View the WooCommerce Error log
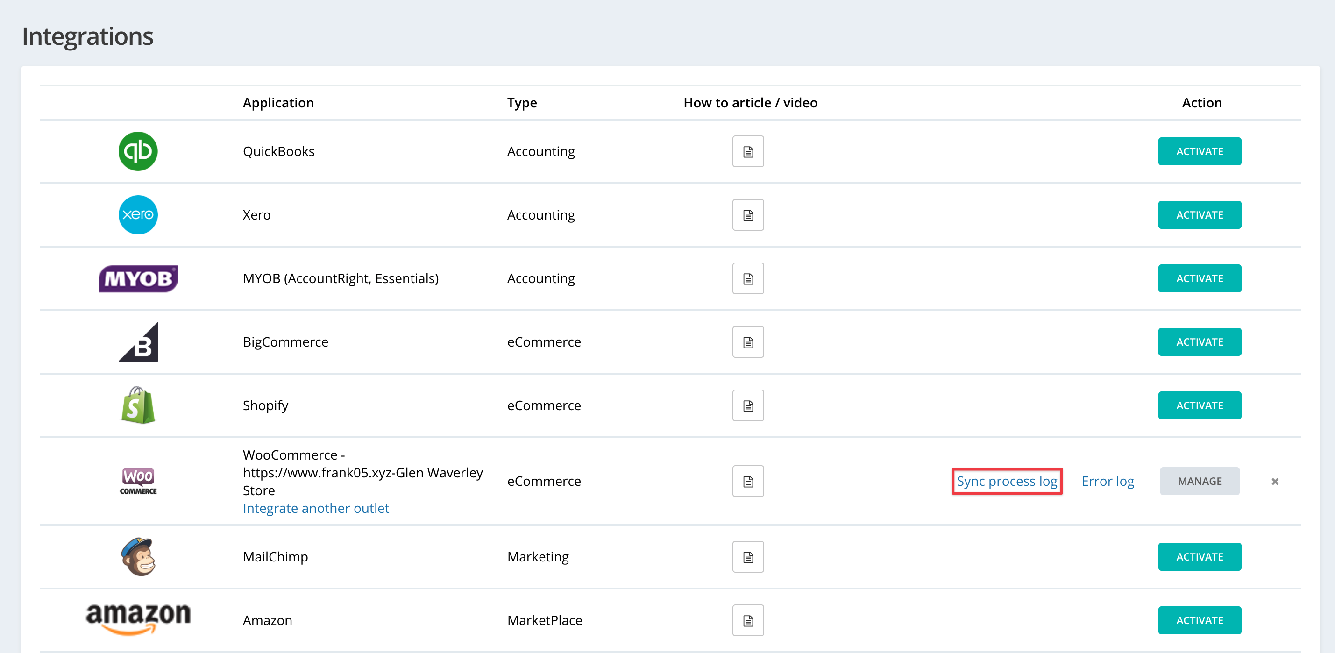This screenshot has width=1335, height=653. pyautogui.click(x=1108, y=481)
